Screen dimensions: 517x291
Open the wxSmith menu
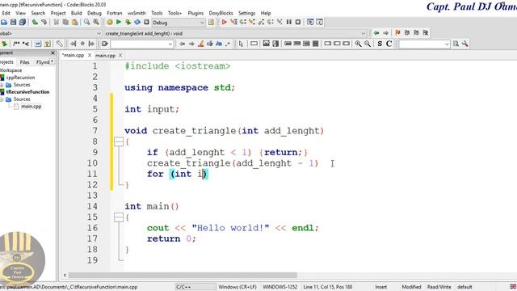(137, 13)
